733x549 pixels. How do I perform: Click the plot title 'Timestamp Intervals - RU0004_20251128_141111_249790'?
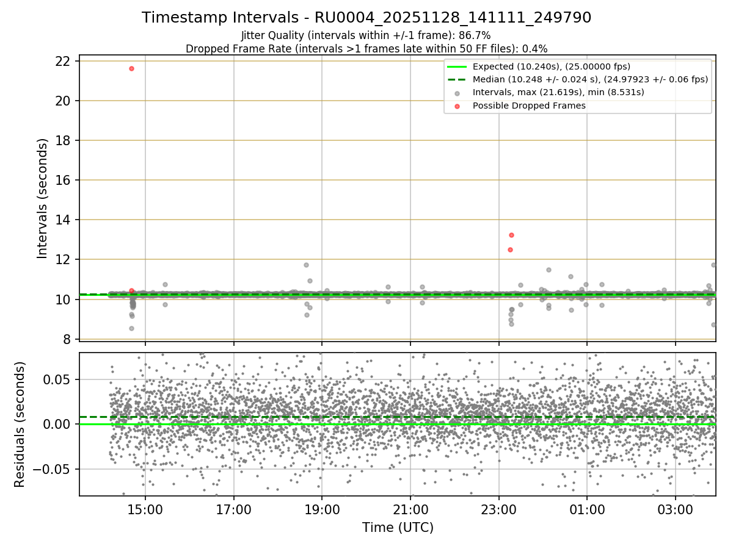click(366, 18)
